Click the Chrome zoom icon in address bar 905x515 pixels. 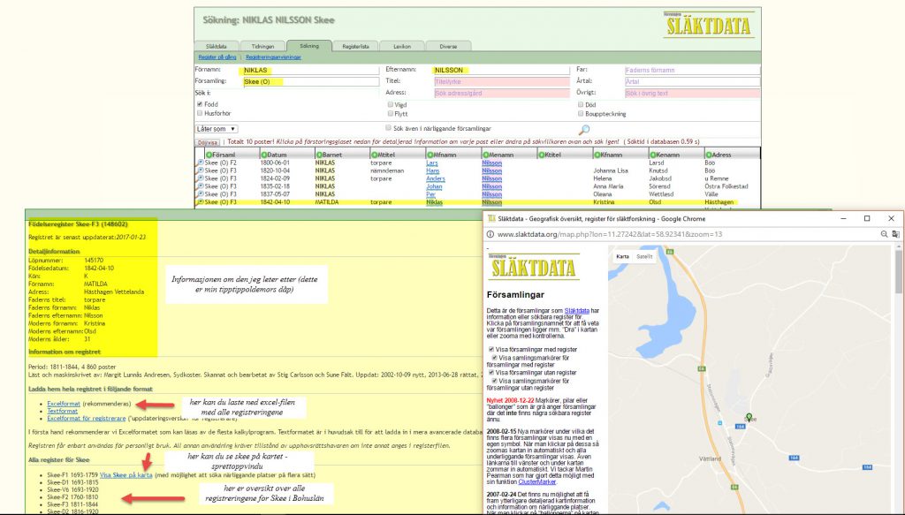[884, 234]
